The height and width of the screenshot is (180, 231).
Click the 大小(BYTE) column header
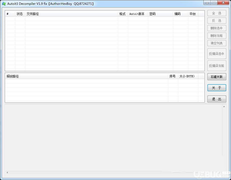[188, 76]
